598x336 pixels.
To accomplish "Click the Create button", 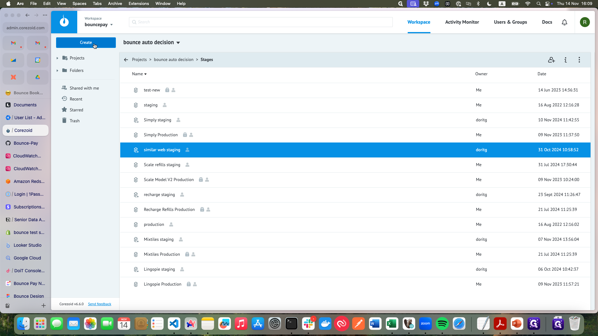I will [x=86, y=43].
